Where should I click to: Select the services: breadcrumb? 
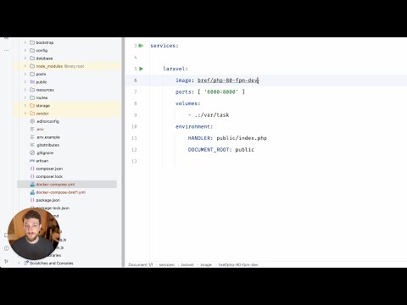pyautogui.click(x=167, y=264)
